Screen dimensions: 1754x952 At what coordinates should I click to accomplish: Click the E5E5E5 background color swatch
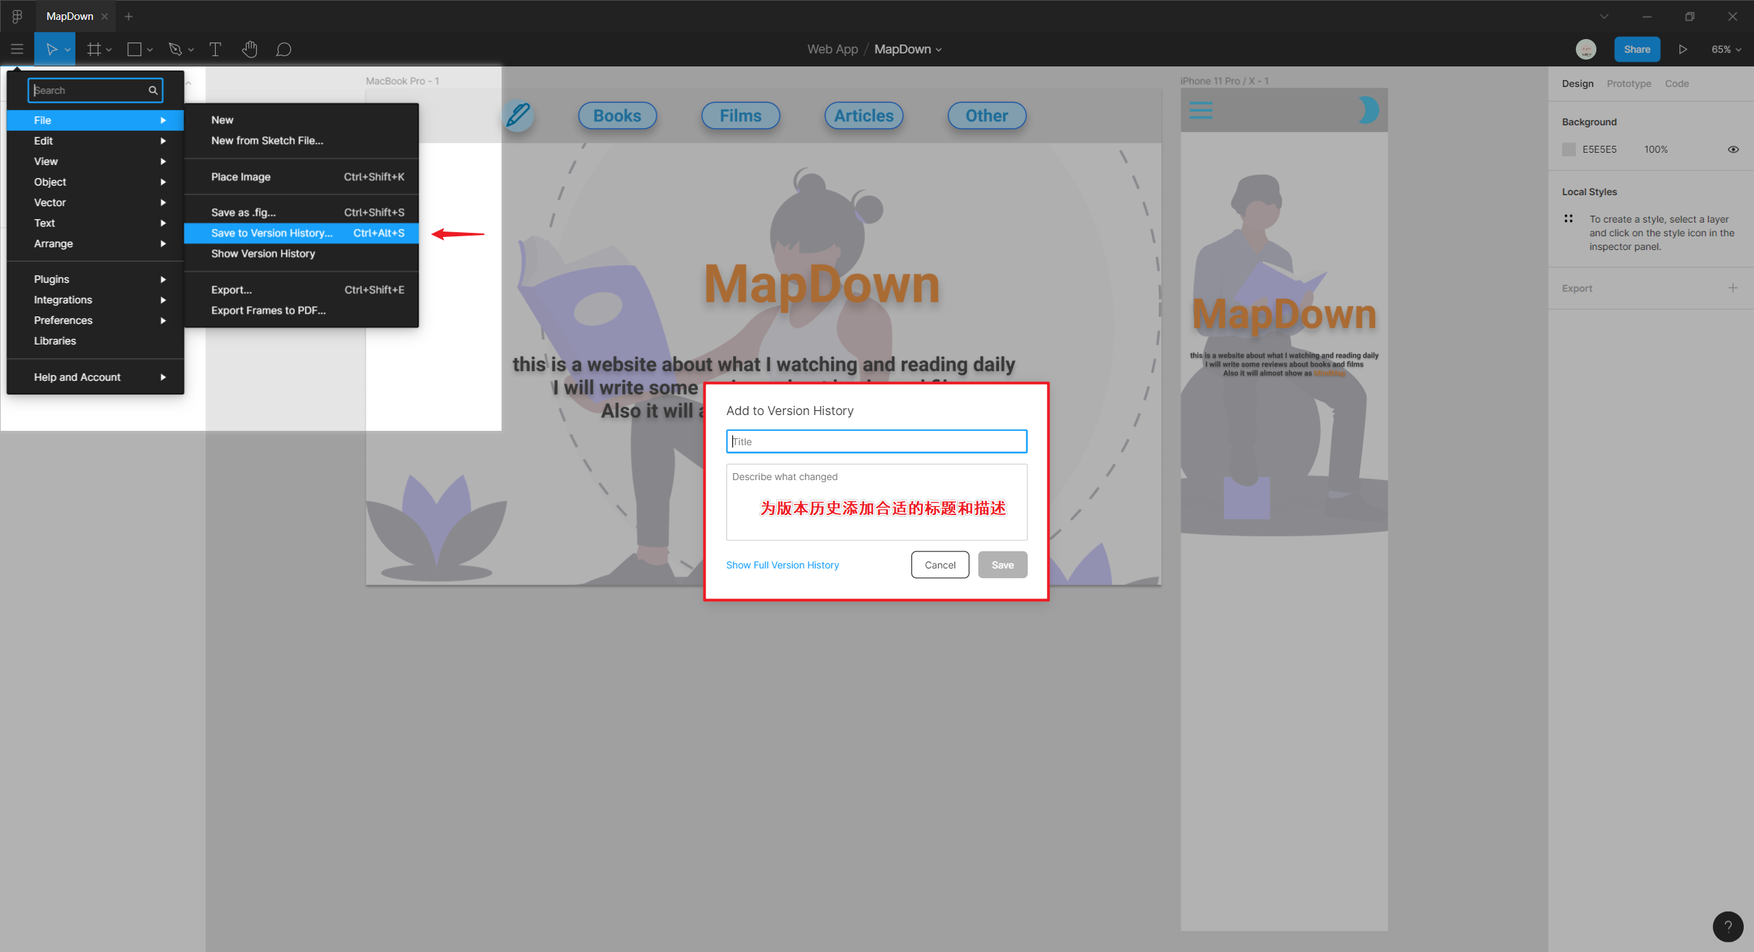(x=1568, y=149)
